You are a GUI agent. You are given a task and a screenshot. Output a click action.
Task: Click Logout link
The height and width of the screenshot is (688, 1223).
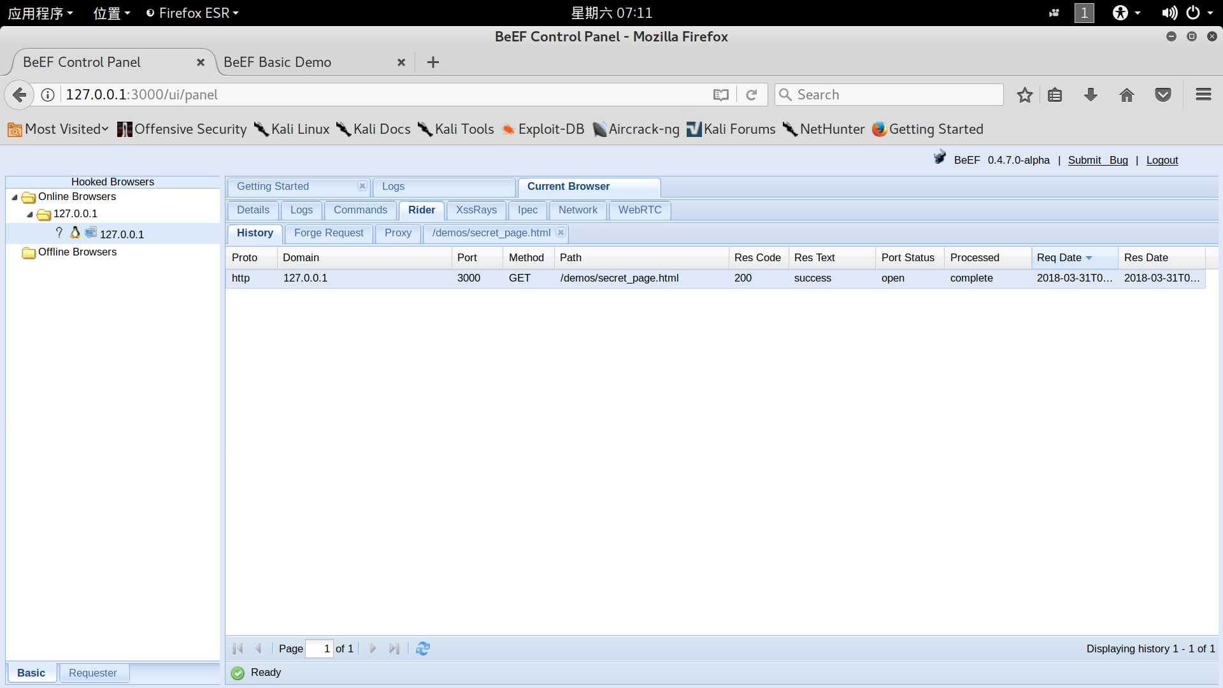1162,160
